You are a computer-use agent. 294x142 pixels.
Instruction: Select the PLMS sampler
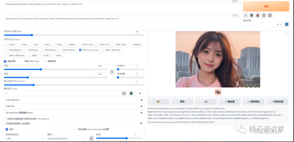(44, 55)
